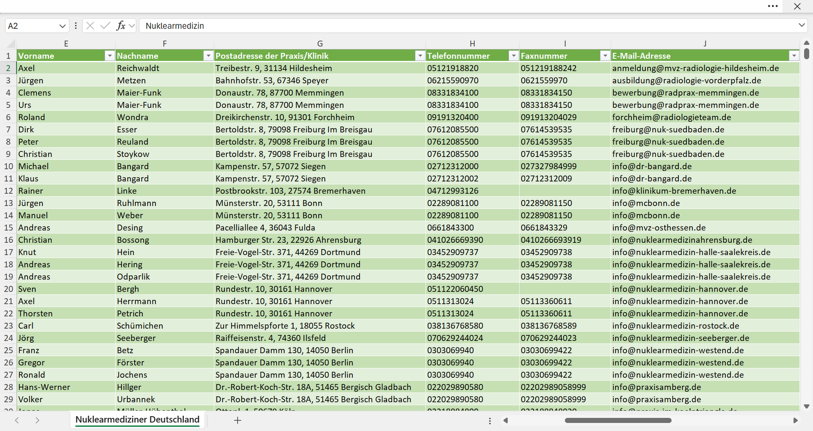Click the vertical scrollbar thumb
The width and height of the screenshot is (813, 431).
pyautogui.click(x=807, y=54)
